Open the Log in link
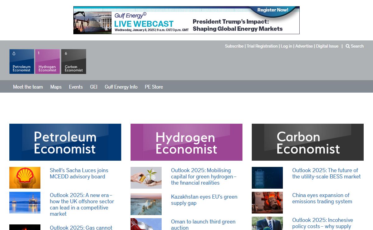The height and width of the screenshot is (230, 373). (x=286, y=46)
